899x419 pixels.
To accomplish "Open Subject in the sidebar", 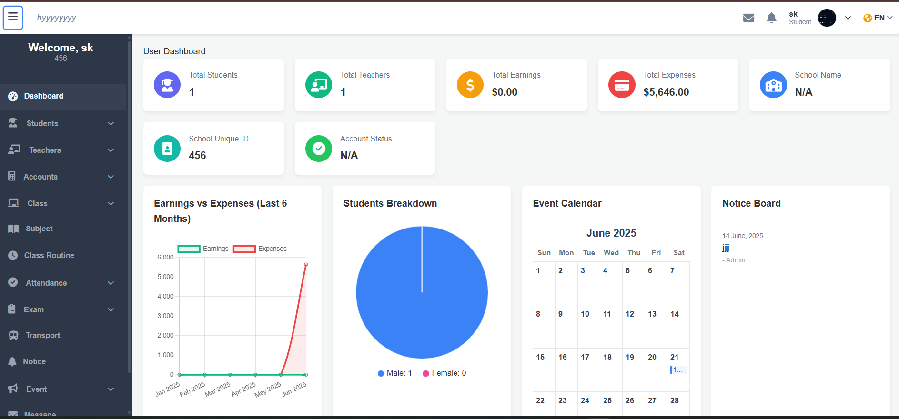I will [63, 229].
